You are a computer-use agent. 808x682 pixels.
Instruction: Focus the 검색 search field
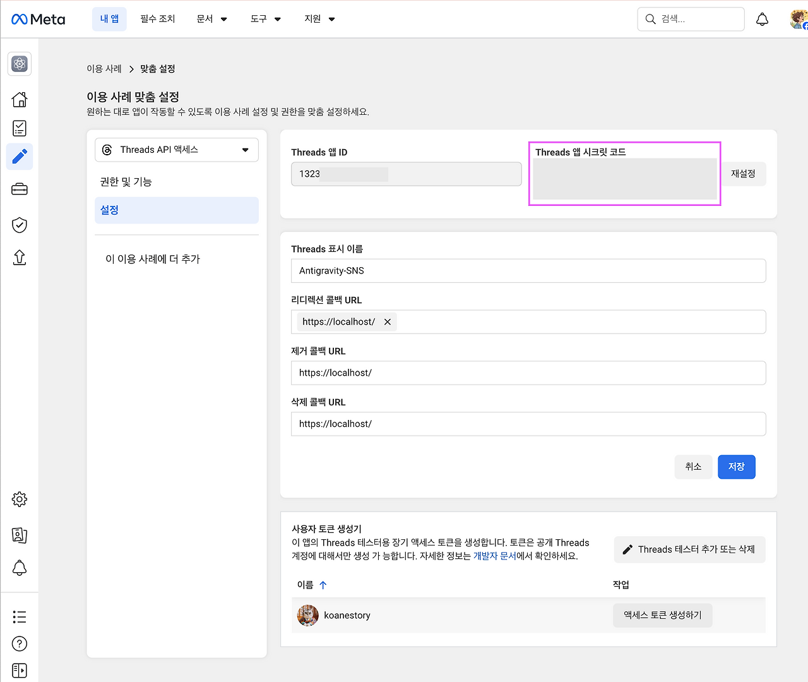click(691, 20)
